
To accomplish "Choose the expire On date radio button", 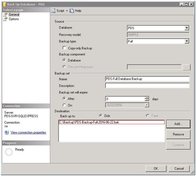I will [x=64, y=105].
